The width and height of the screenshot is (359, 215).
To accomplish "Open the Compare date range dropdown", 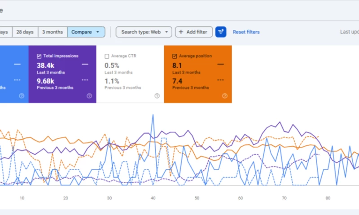I will pyautogui.click(x=86, y=32).
